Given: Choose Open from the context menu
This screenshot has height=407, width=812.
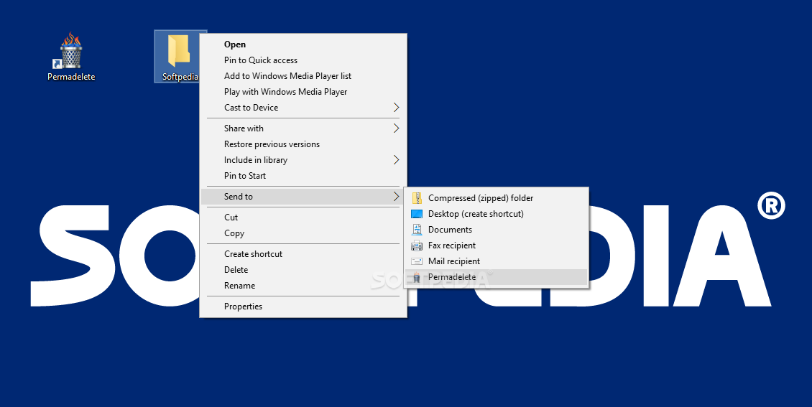Looking at the screenshot, I should 303,45.
